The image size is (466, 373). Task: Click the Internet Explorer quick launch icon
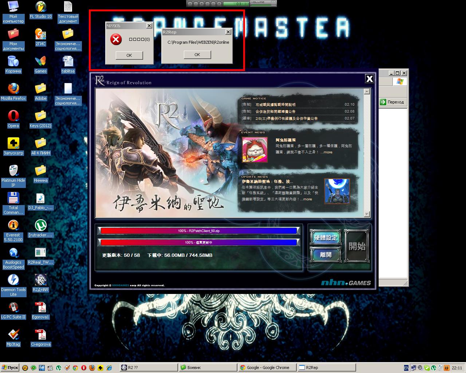click(109, 368)
